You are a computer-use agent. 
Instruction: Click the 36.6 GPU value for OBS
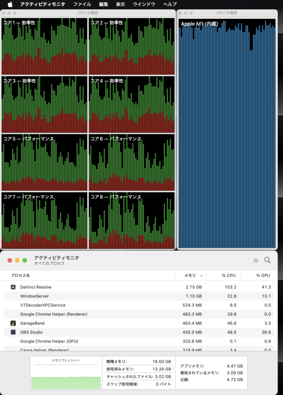click(266, 332)
